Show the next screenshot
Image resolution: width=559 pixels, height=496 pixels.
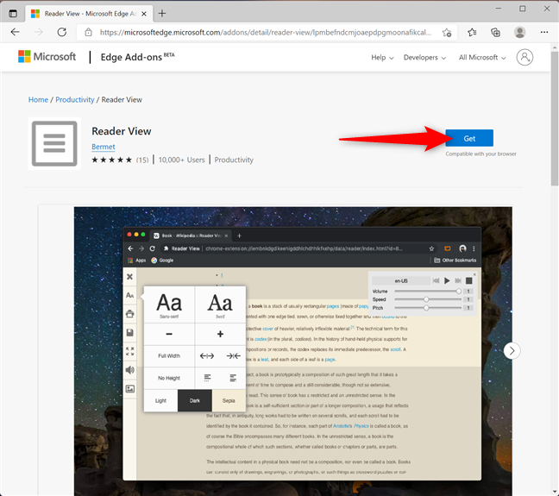[x=512, y=351]
